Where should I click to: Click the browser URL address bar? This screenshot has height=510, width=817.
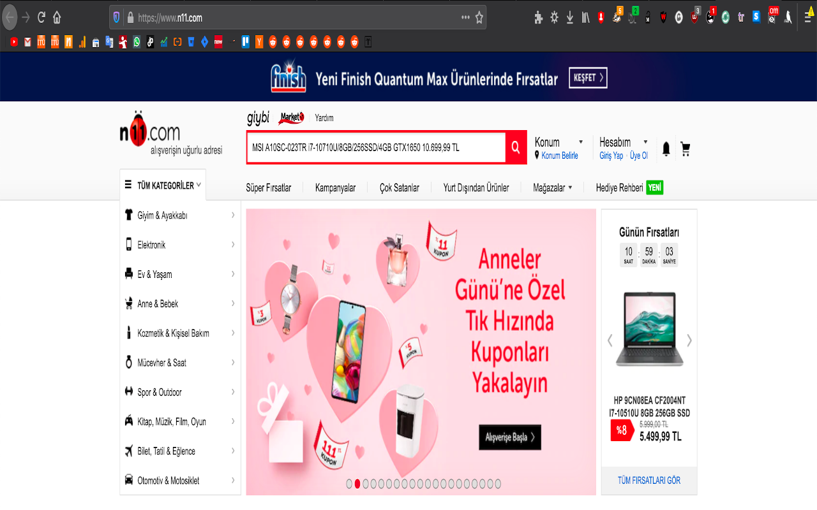coord(297,18)
